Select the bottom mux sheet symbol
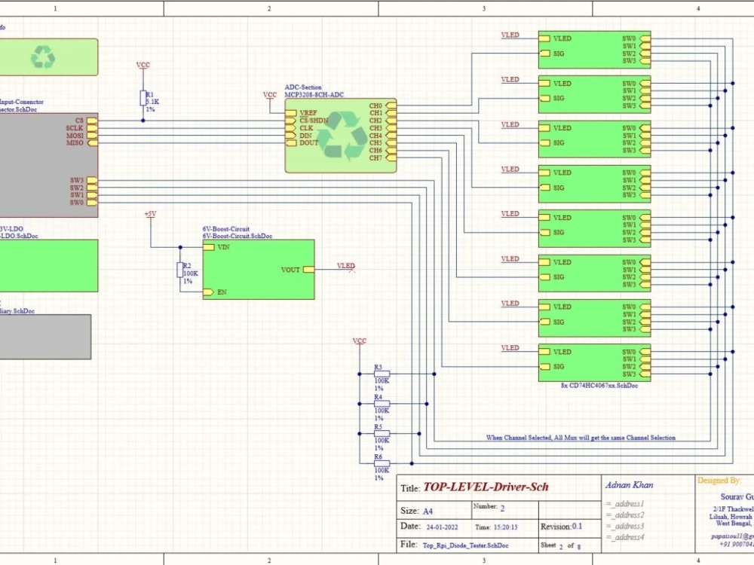The image size is (754, 565). 594,362
